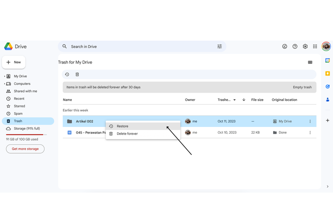Click the delete forever trash toolbar icon
Image resolution: width=333 pixels, height=222 pixels.
click(77, 75)
